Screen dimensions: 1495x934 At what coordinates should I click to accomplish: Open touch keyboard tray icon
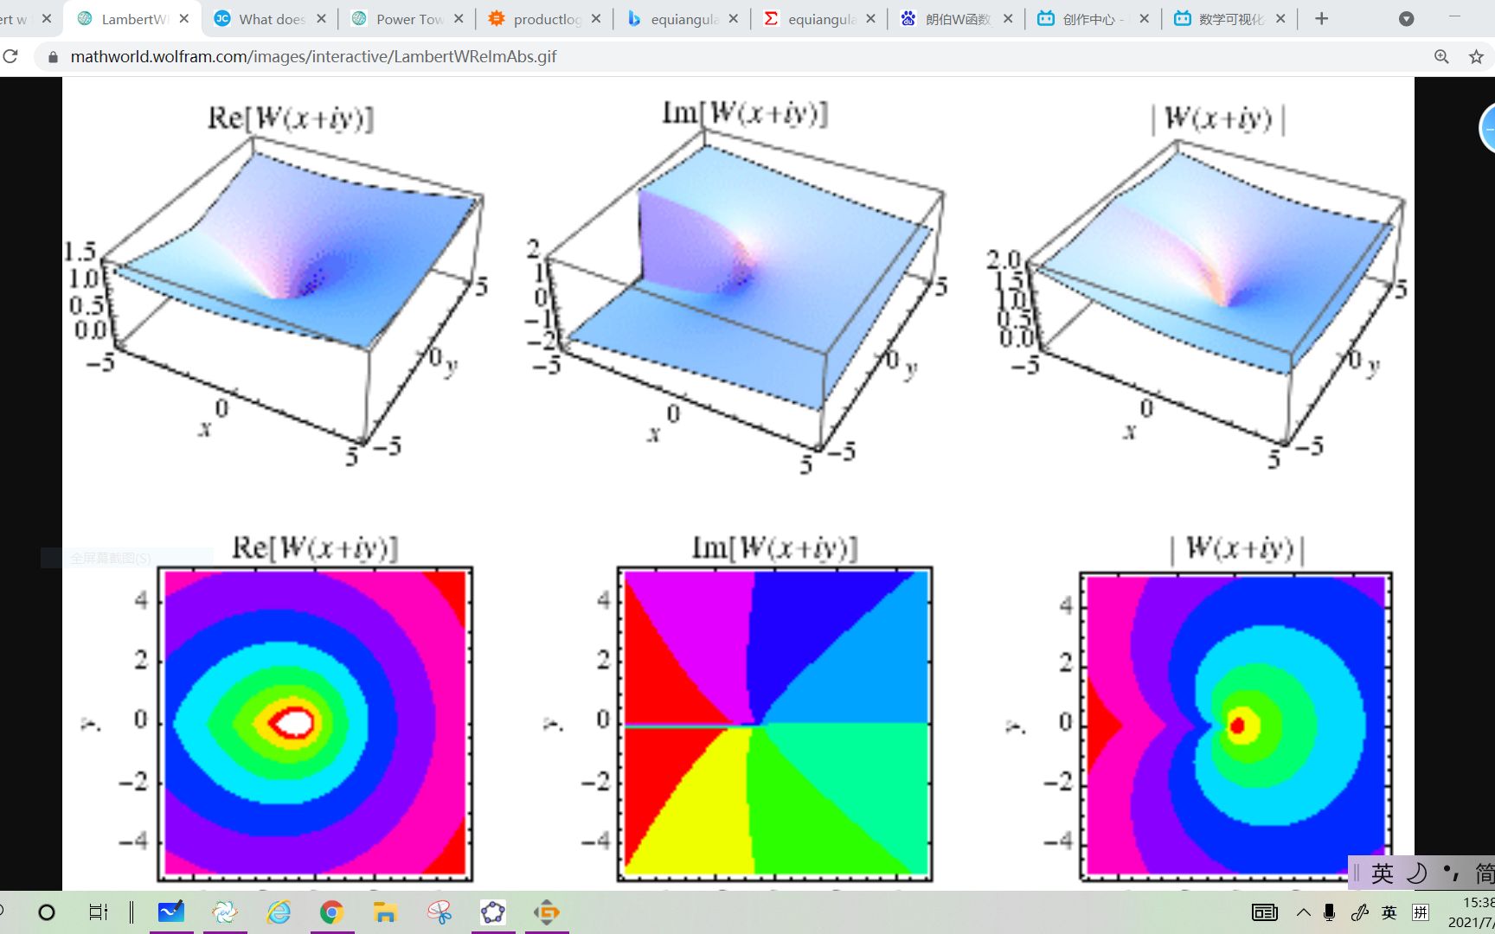click(1265, 912)
